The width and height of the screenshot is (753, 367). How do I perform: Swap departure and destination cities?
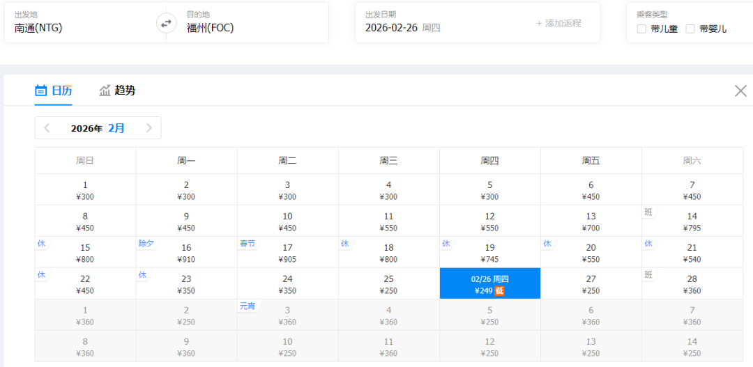point(166,23)
